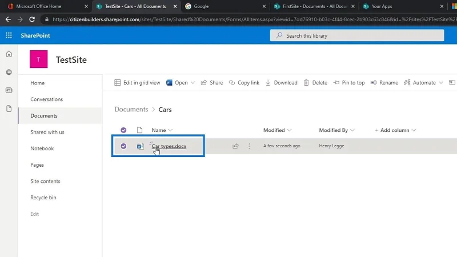Click the search magnifier icon
The width and height of the screenshot is (457, 257).
pos(279,35)
